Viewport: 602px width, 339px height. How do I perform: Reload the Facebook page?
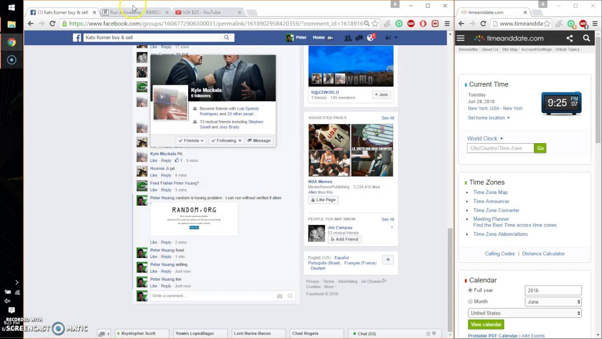(x=52, y=24)
